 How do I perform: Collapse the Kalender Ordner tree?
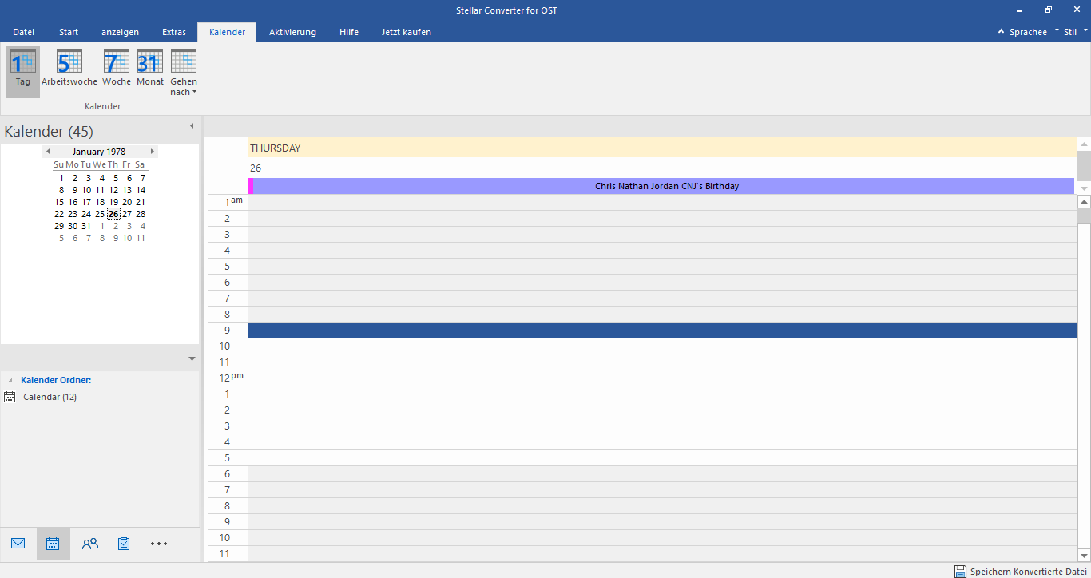10,381
